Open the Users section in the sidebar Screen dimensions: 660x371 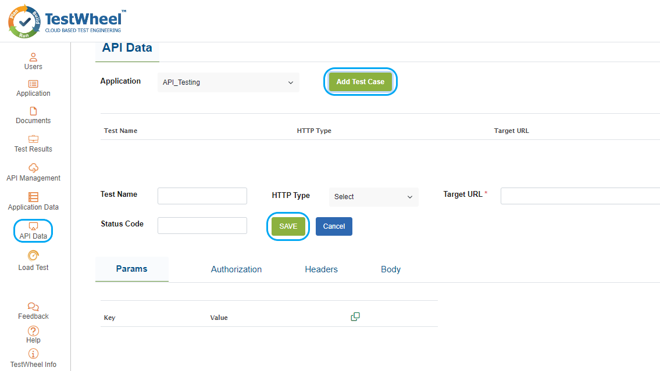(33, 61)
